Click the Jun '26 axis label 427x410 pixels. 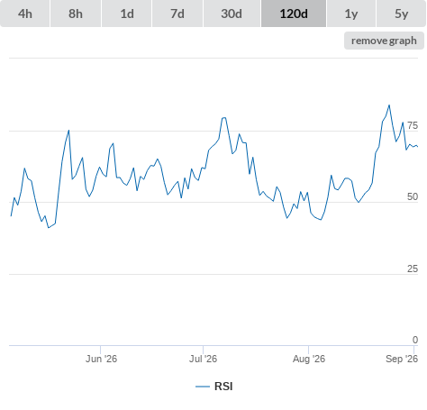[x=101, y=359]
